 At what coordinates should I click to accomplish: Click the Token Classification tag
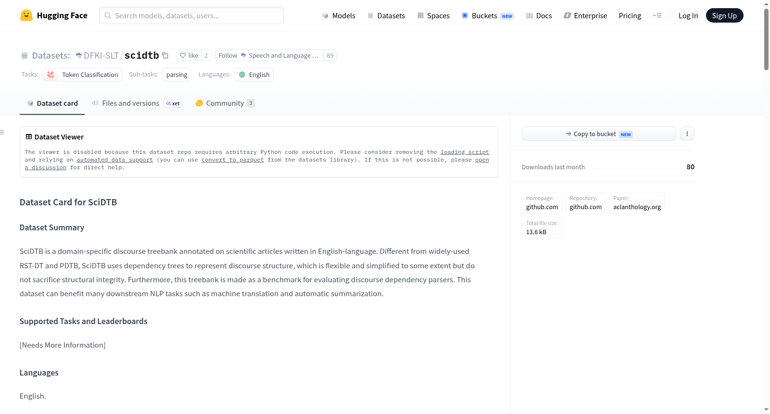click(82, 75)
